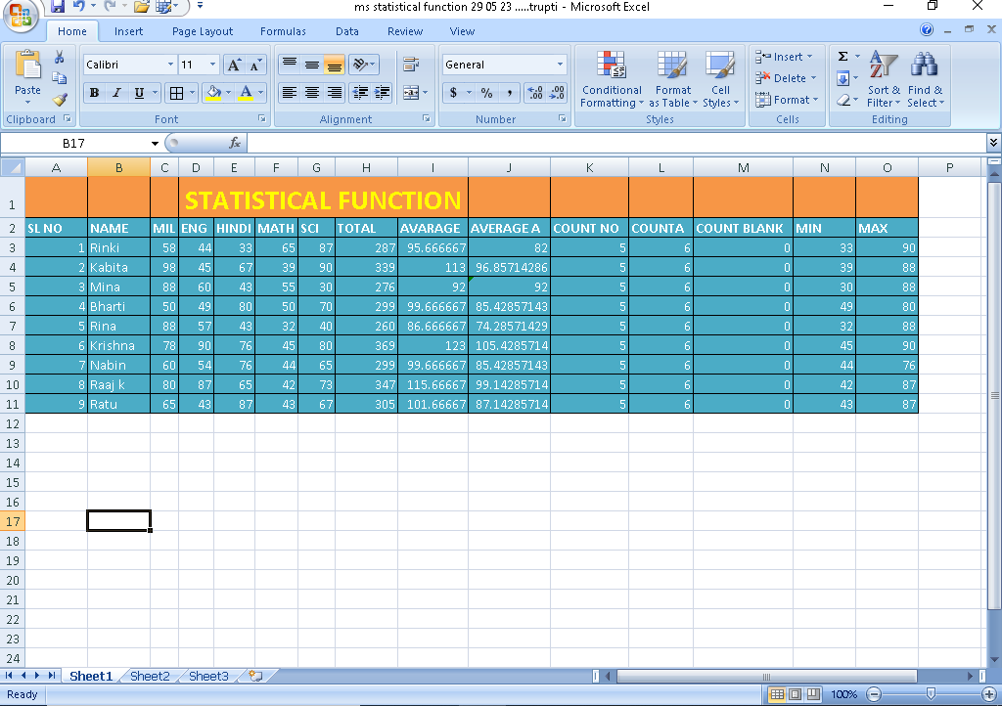Viewport: 1002px width, 706px height.
Task: Open the Formulas ribbon tab
Action: pyautogui.click(x=283, y=31)
